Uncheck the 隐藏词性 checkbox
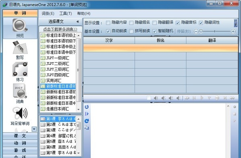Viewport: 241px width, 158px height. click(x=201, y=23)
